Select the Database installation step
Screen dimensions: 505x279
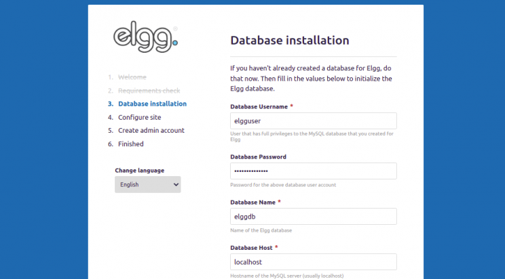point(152,104)
